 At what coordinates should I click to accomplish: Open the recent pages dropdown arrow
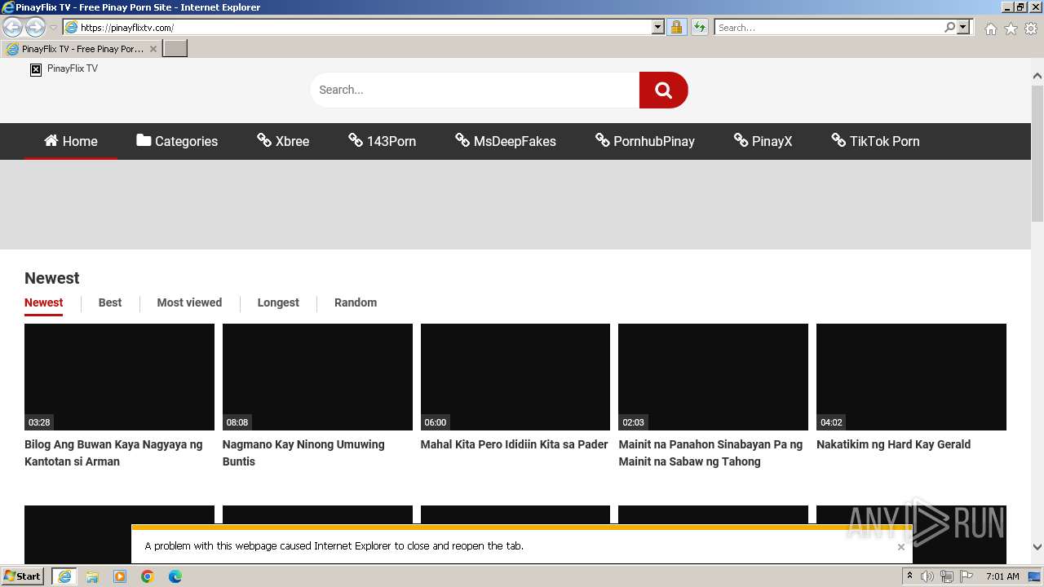[53, 28]
